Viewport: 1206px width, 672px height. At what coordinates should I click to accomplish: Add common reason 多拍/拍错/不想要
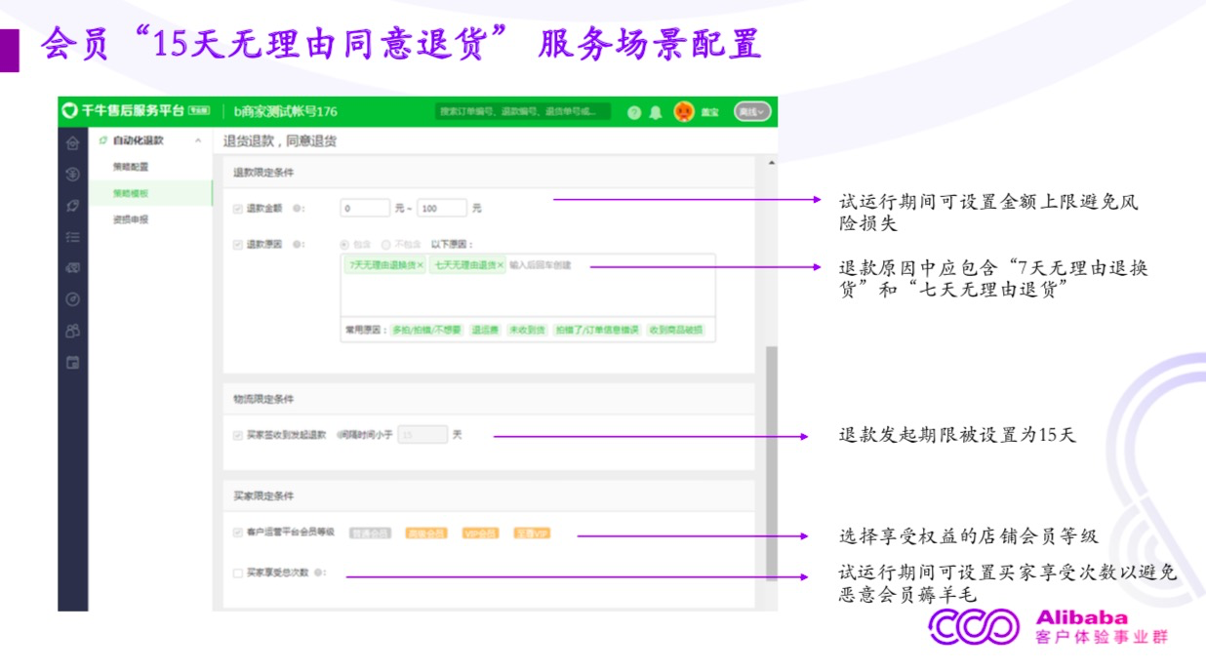pyautogui.click(x=427, y=331)
